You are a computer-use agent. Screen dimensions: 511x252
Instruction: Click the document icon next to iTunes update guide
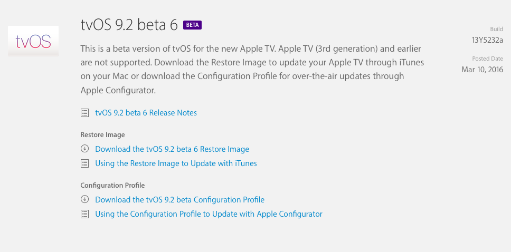click(x=85, y=163)
